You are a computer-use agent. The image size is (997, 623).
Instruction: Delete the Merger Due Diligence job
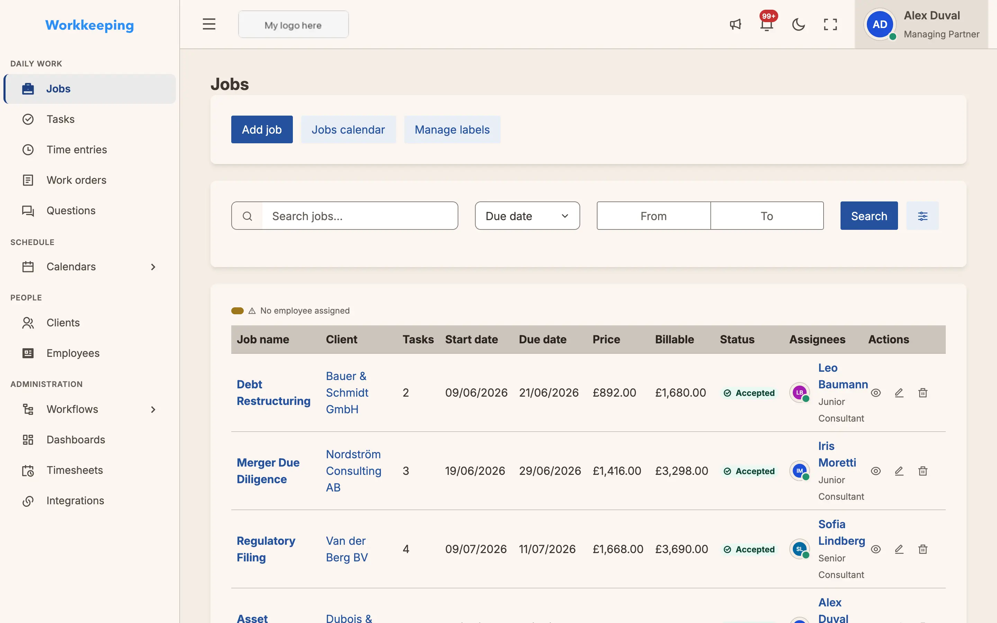point(923,471)
